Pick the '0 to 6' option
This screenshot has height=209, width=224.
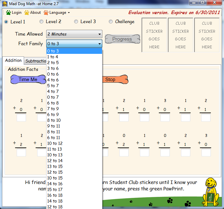coord(74,74)
